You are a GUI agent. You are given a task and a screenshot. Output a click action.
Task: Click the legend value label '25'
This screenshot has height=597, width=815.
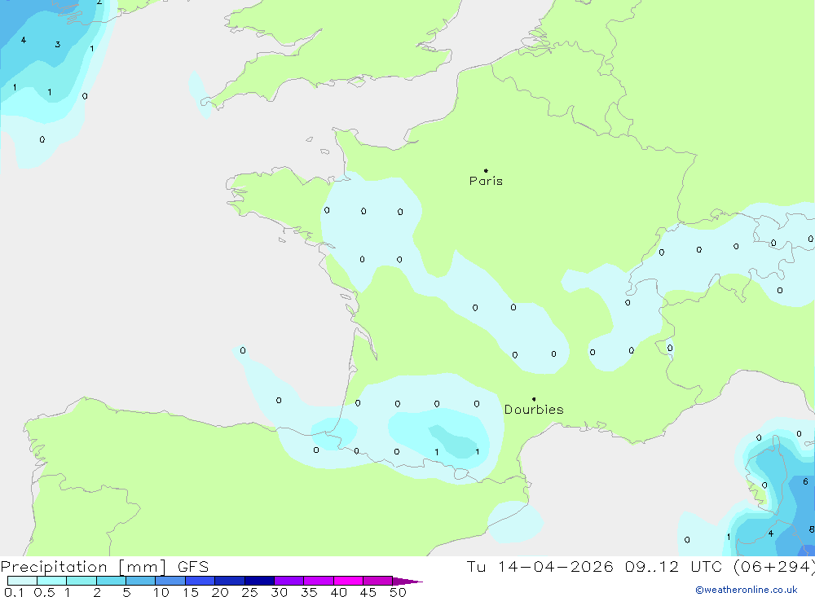tap(249, 592)
